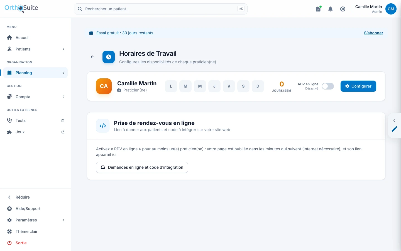Toggle RDV en ligne switch
Viewport: 401px width, 251px height.
(x=328, y=86)
